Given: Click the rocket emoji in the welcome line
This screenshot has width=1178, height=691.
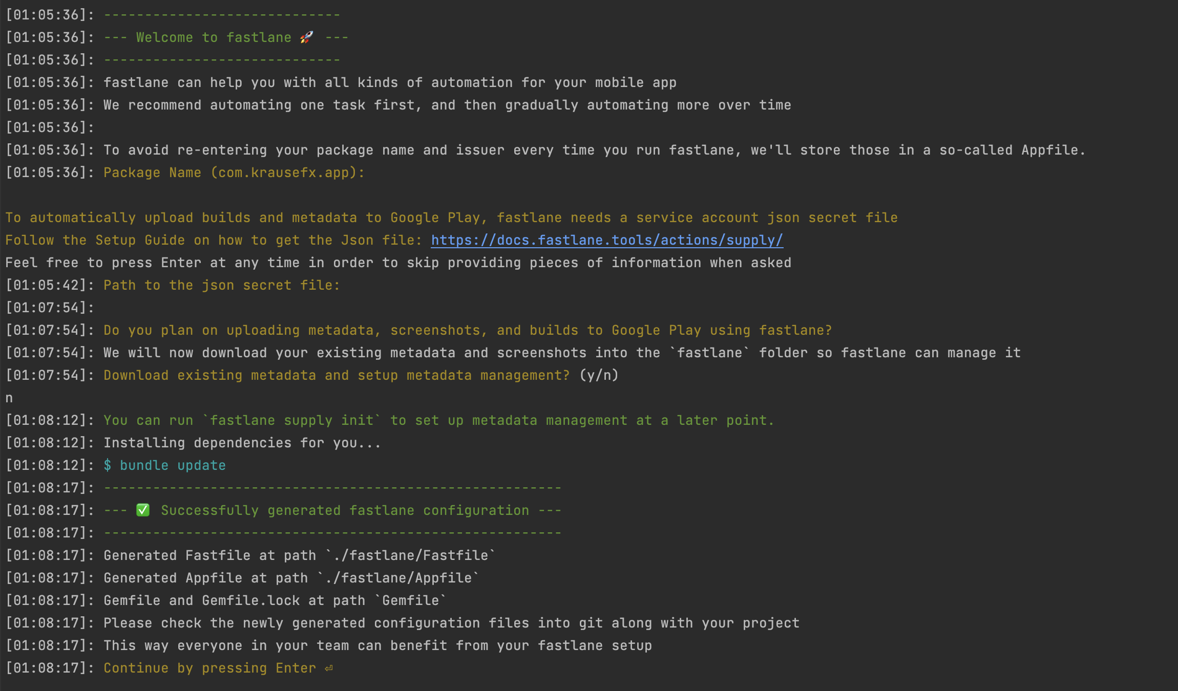Looking at the screenshot, I should point(306,37).
